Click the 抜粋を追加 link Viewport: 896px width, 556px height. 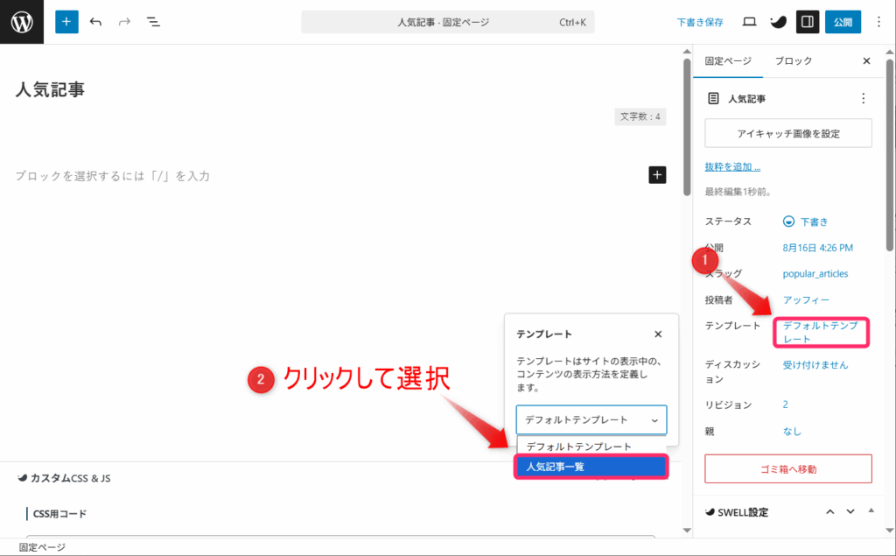(x=732, y=166)
